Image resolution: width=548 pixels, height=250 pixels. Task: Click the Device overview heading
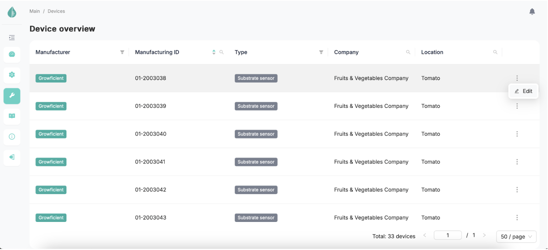[62, 29]
